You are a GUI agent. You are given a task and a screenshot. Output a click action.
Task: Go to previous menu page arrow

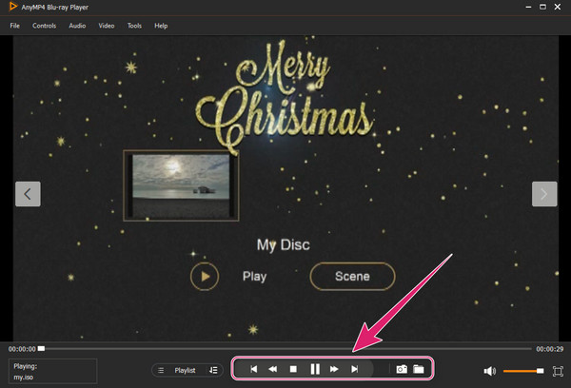(28, 194)
